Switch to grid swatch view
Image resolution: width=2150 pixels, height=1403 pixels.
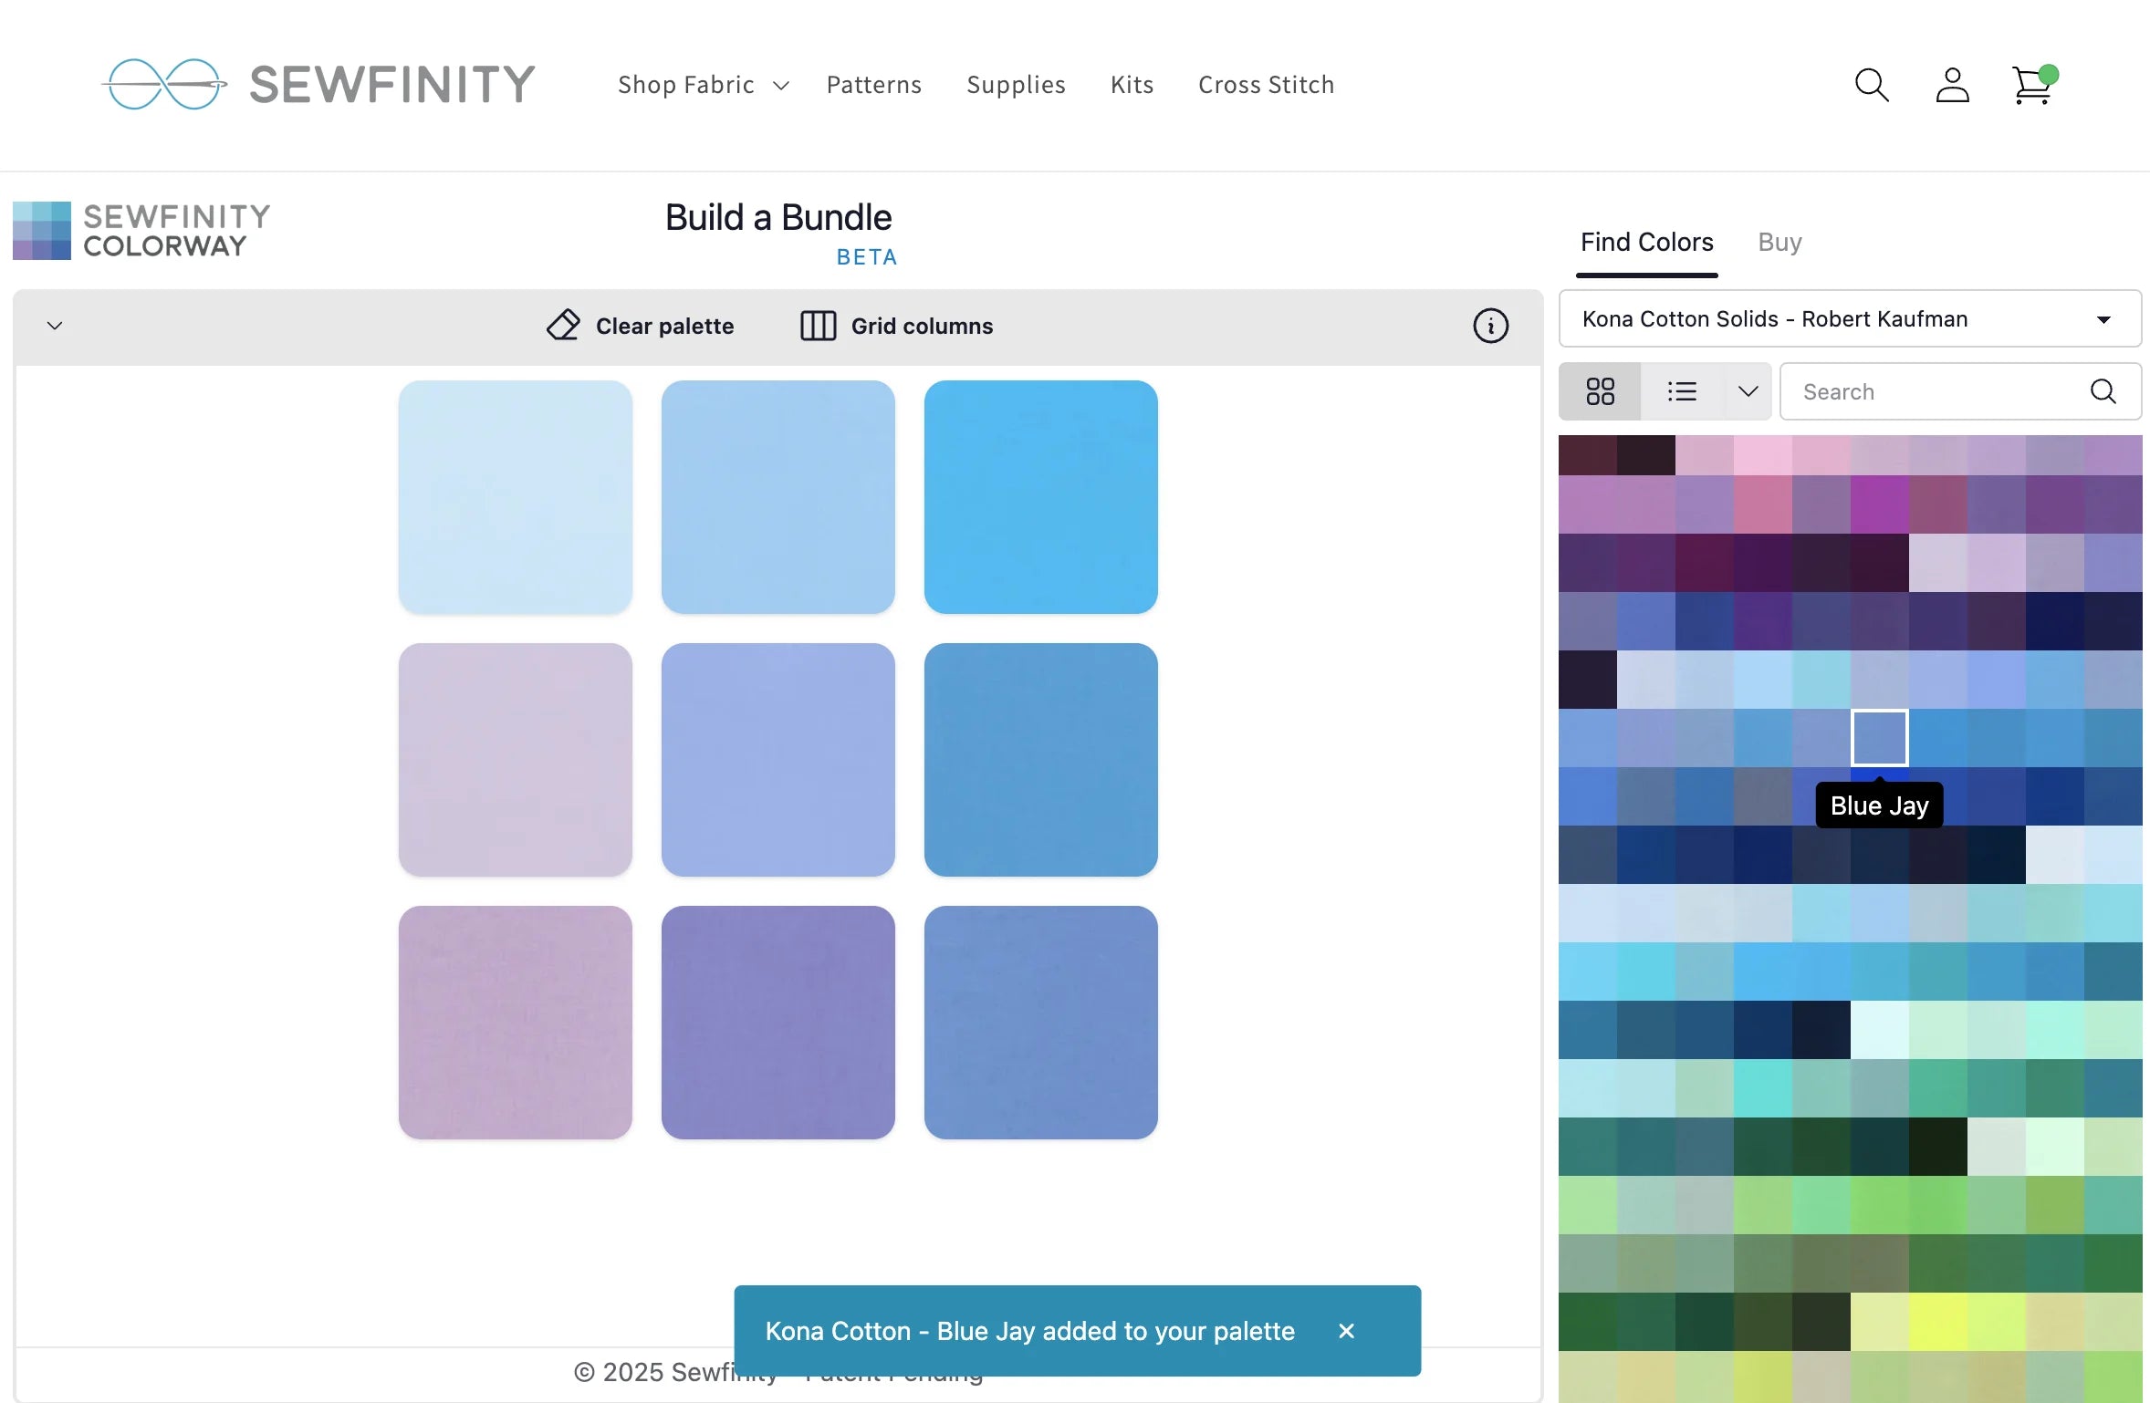(x=1600, y=391)
